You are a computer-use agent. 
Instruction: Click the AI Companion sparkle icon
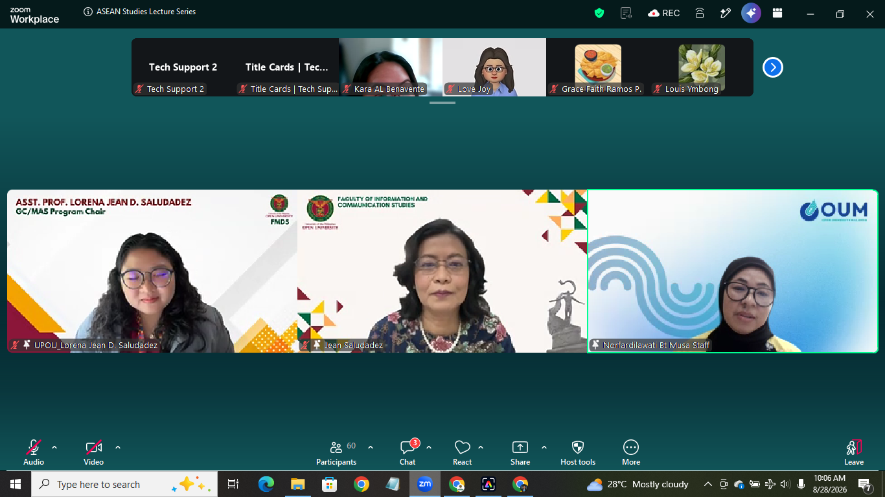[x=751, y=13]
